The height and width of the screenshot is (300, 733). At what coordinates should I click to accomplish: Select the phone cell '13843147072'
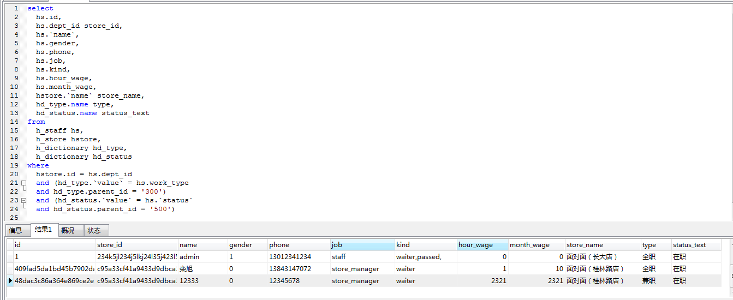click(x=299, y=269)
